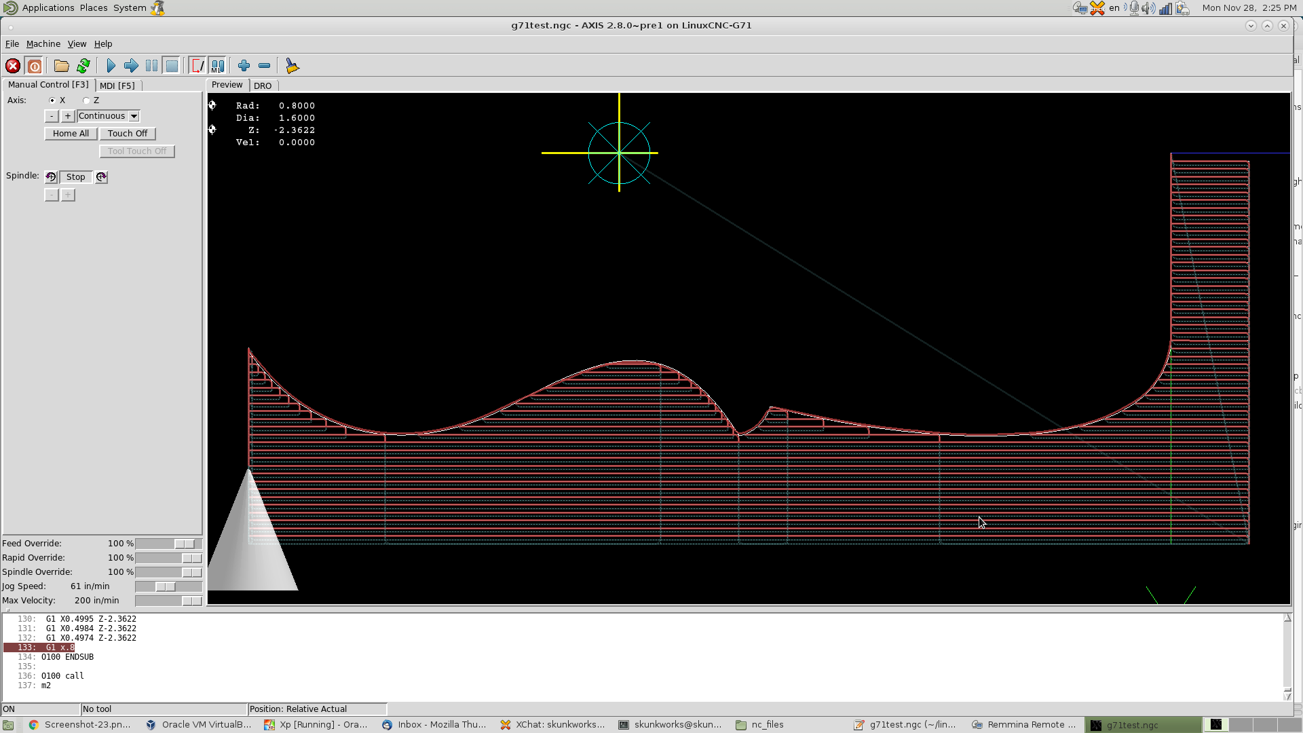This screenshot has width=1303, height=733.
Task: Zoom in the preview with plus icon
Action: point(244,66)
